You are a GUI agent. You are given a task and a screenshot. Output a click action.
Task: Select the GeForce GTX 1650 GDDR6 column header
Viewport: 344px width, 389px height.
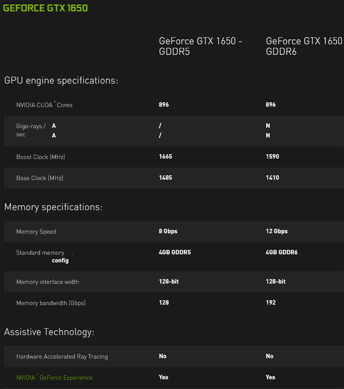(304, 46)
